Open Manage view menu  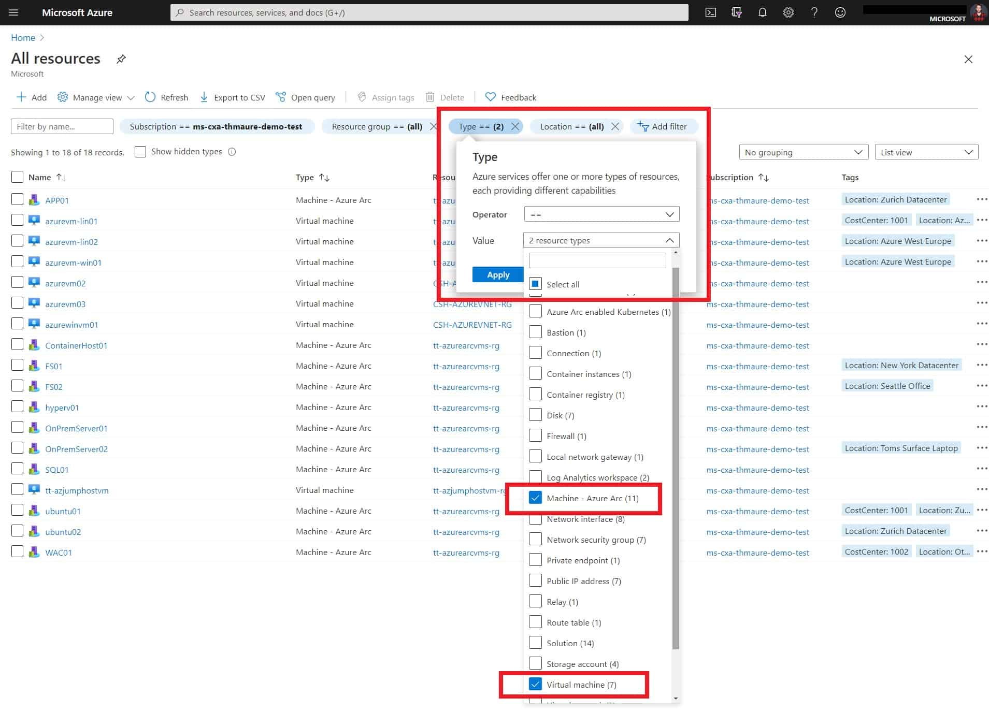coord(96,97)
